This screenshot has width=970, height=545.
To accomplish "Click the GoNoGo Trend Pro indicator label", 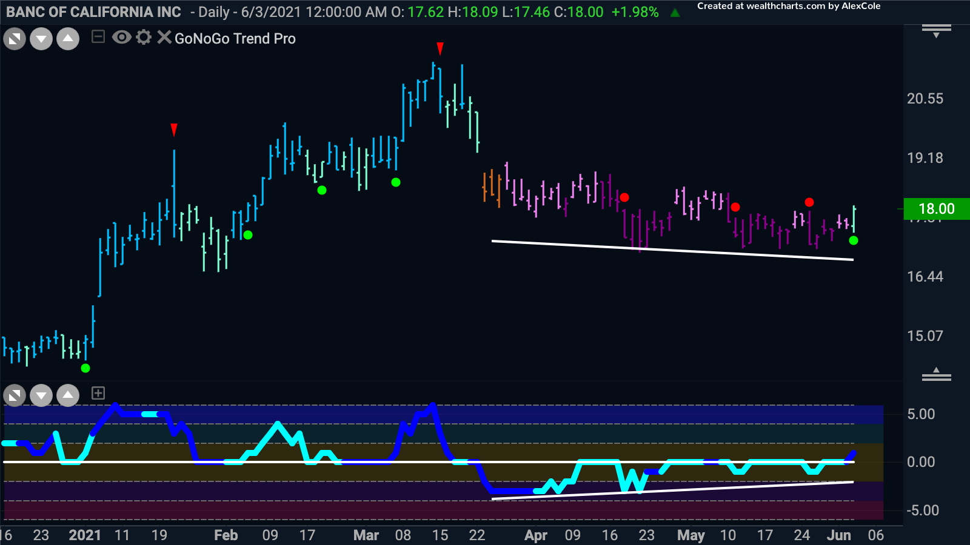I will (235, 39).
